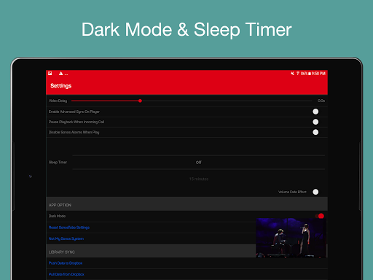The height and width of the screenshot is (280, 373).
Task: Click the Dark Mode label
Action: pyautogui.click(x=57, y=216)
